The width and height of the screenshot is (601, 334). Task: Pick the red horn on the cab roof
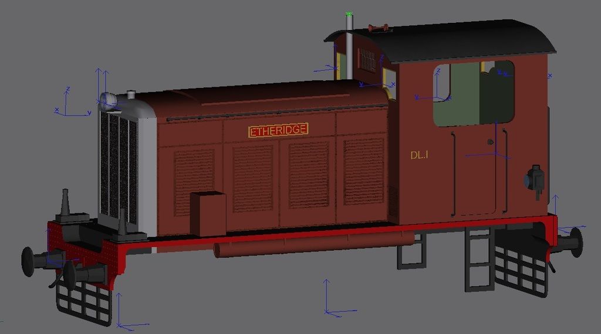(379, 28)
